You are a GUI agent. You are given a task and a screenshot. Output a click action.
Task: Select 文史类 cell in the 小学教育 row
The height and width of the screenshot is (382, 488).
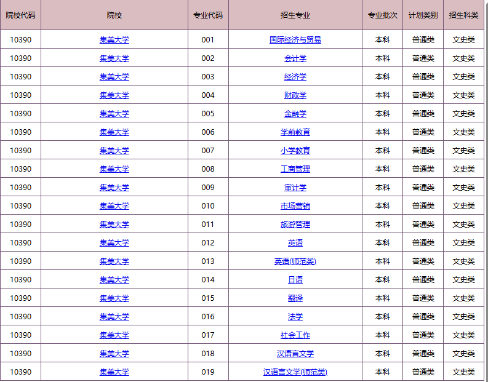[463, 151]
